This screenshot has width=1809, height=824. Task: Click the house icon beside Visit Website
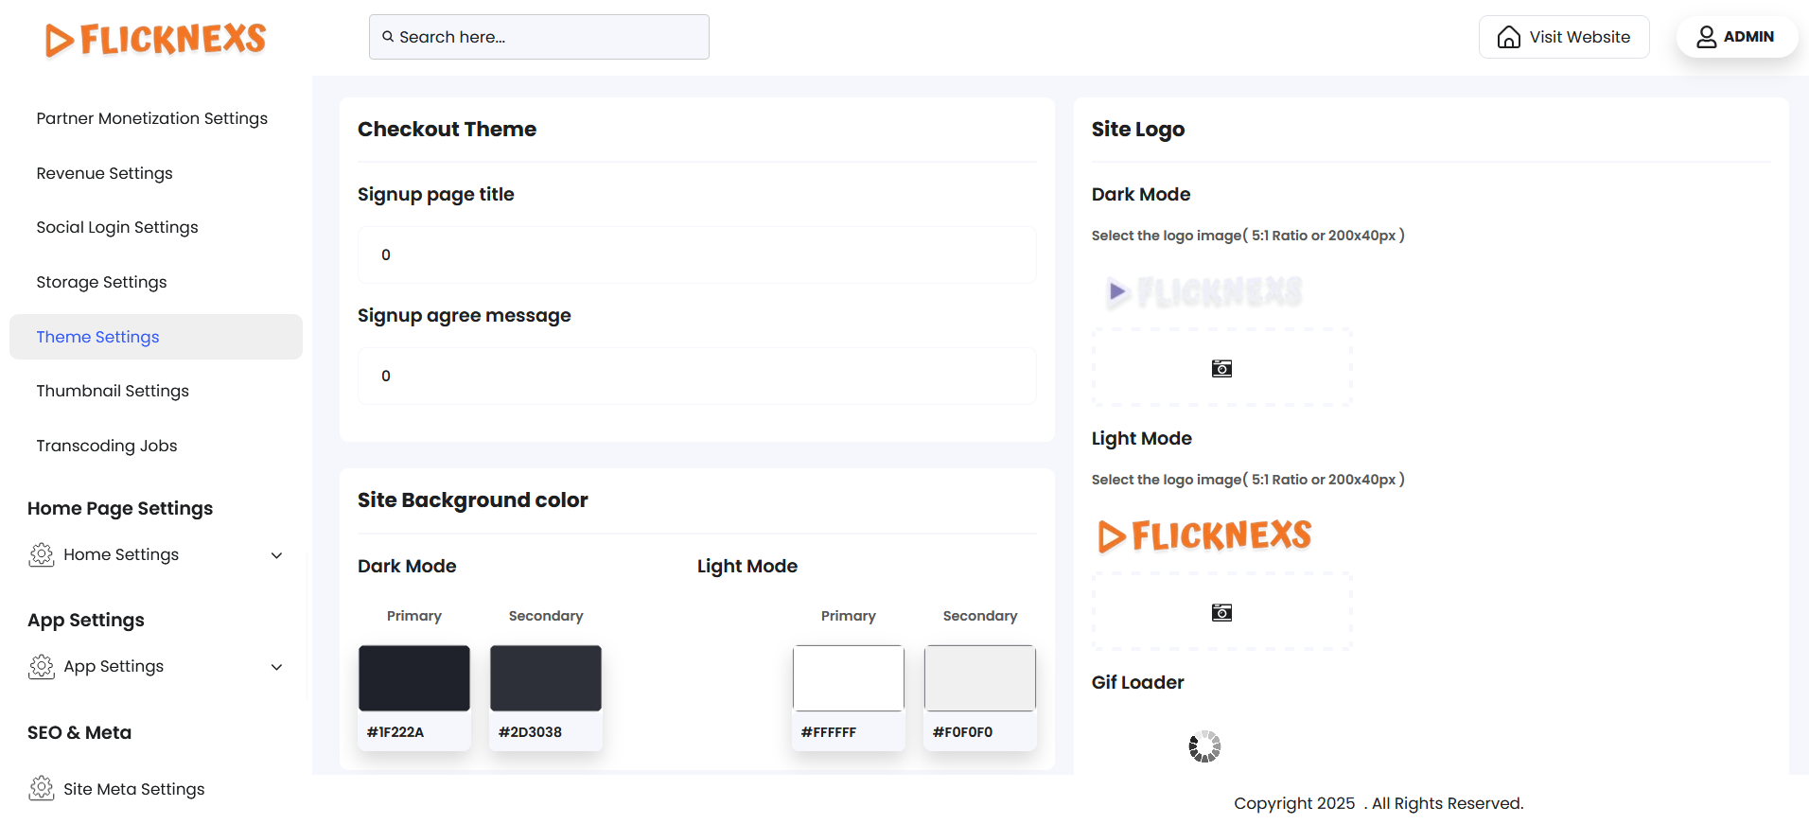click(x=1508, y=37)
